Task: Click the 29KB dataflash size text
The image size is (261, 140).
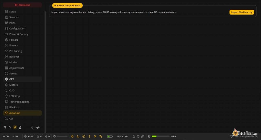Action: [x=173, y=136]
